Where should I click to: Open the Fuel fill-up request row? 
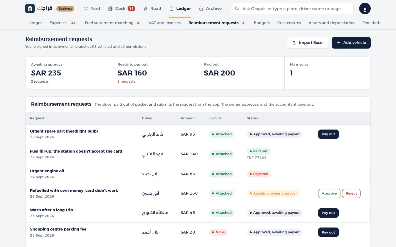point(198,154)
